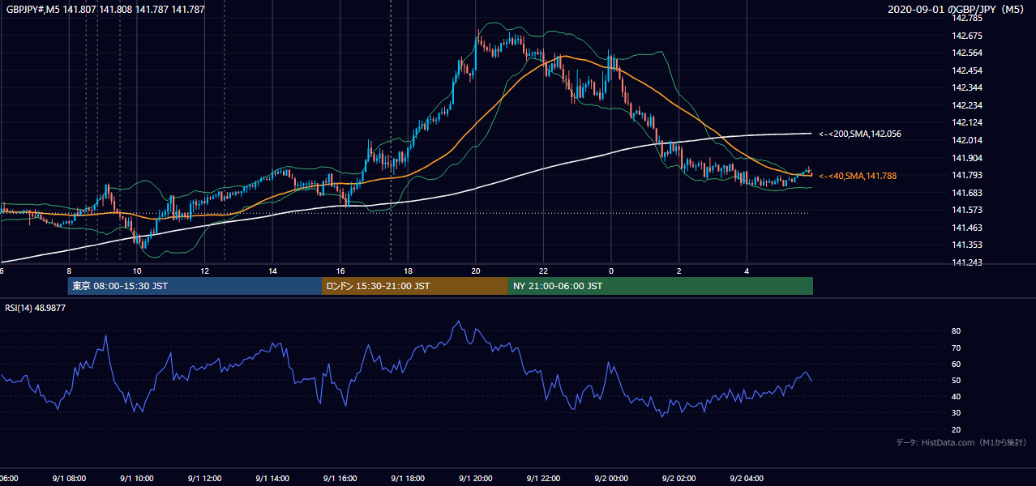Click price axis label 142.675
1036x486 pixels.
click(967, 36)
